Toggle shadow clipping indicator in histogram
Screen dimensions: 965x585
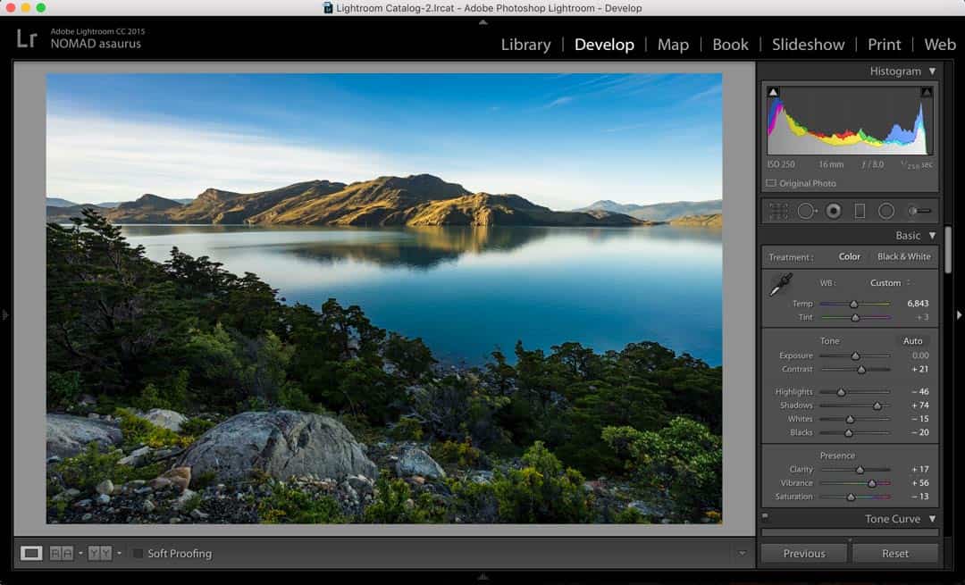click(x=774, y=92)
